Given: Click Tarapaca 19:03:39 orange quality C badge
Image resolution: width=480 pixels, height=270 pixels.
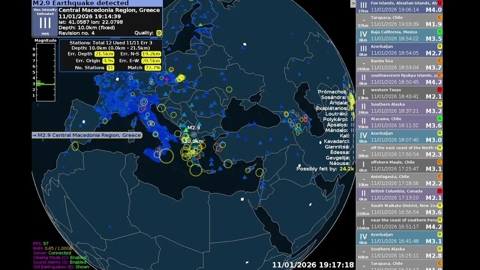Looking at the screenshot, I should [440, 17].
